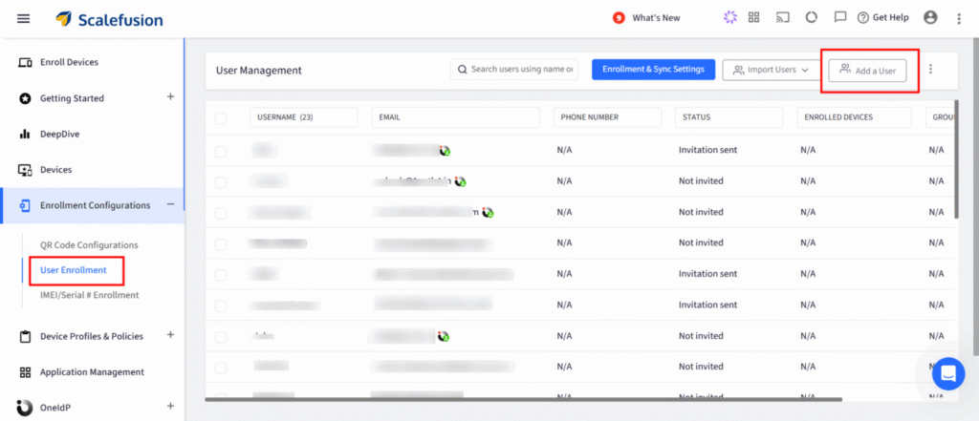Select User Enrollment in the sidebar

73,270
